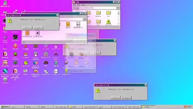
Task: Open the Start menu
Action: 5,107
